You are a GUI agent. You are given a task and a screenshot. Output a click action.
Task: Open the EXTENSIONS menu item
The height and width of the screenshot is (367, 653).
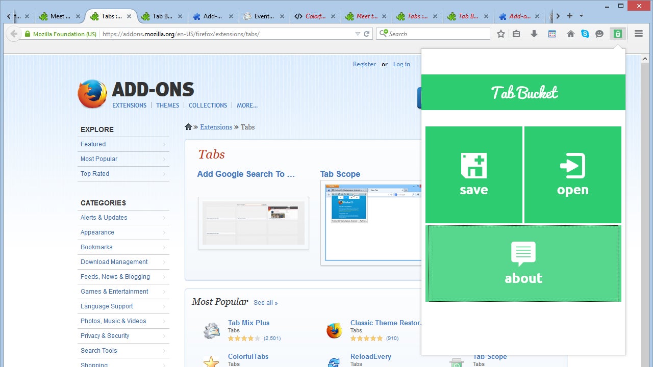(x=129, y=106)
